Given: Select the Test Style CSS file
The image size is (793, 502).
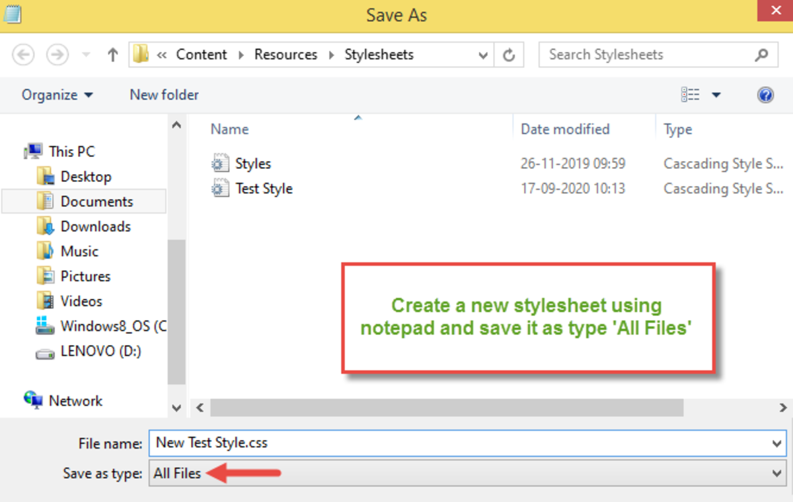Looking at the screenshot, I should 264,189.
